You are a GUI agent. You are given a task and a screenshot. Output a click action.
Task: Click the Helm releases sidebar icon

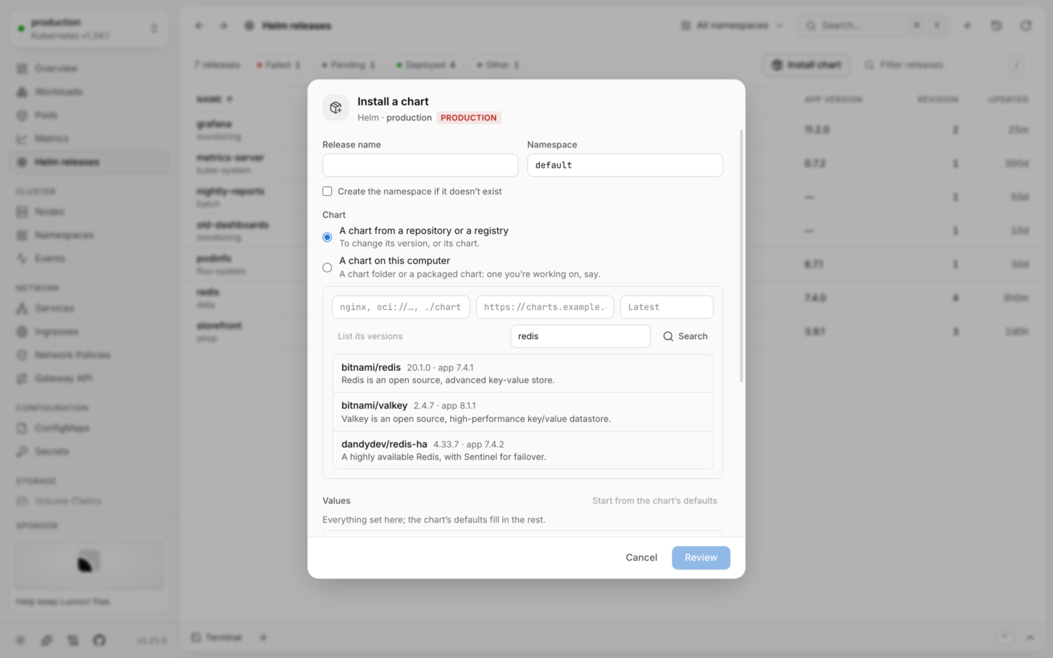[x=22, y=162]
